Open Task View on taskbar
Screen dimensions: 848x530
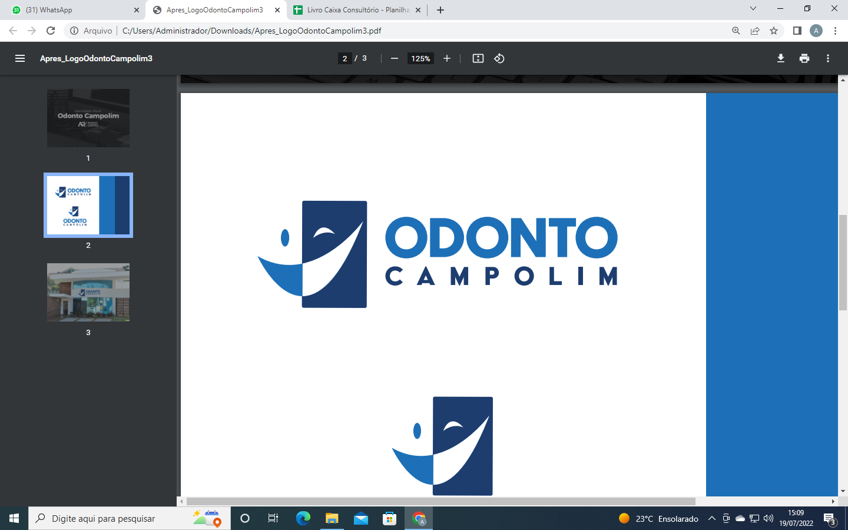pos(273,518)
